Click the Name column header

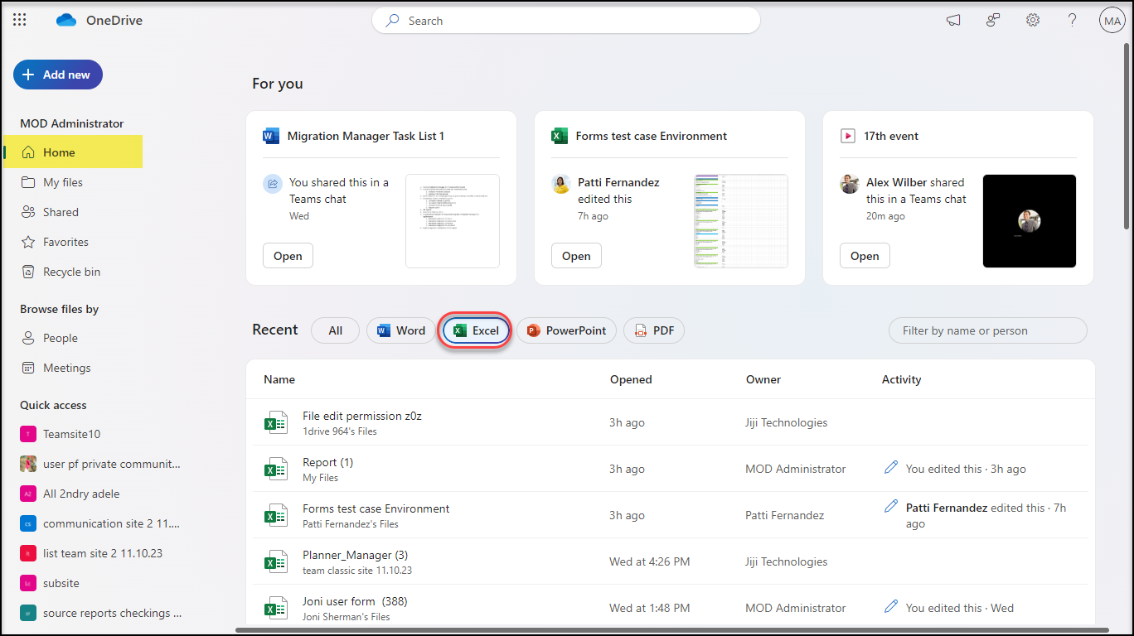[x=279, y=379]
